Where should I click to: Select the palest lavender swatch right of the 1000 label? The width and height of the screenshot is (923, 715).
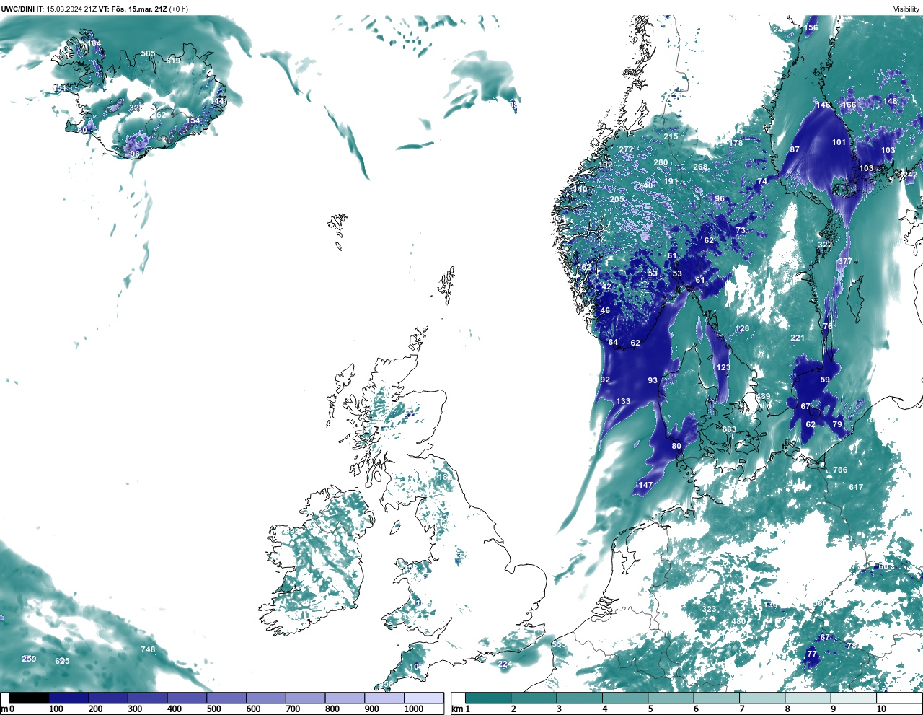(423, 698)
